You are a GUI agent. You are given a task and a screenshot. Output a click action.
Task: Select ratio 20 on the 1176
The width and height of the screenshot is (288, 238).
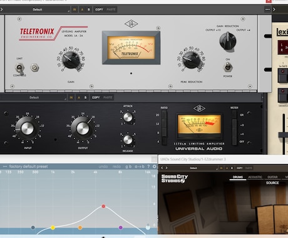164,115
